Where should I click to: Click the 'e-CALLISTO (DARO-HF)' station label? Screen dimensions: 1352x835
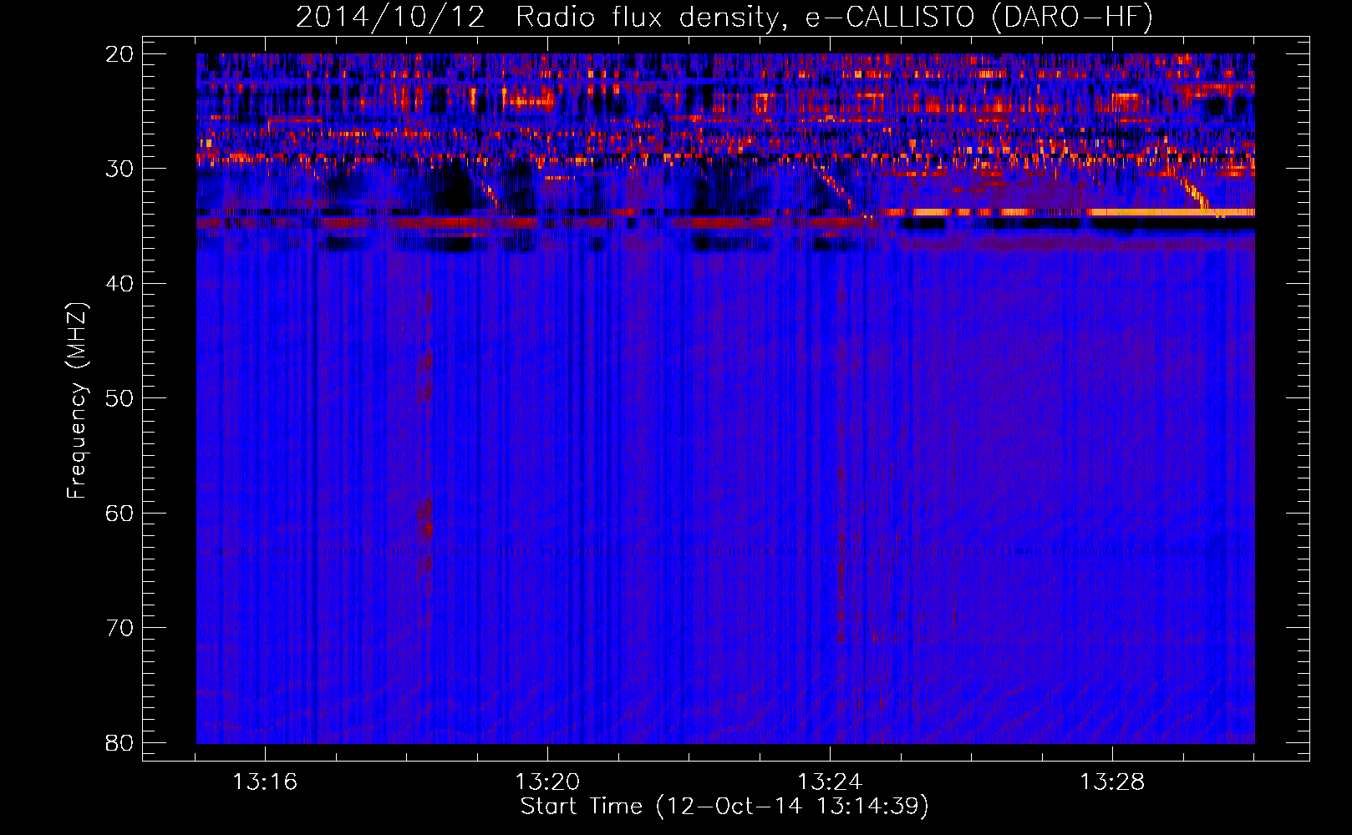(x=979, y=18)
